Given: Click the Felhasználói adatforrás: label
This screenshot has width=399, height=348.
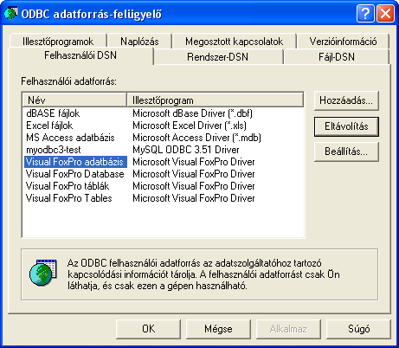Looking at the screenshot, I should tap(68, 81).
